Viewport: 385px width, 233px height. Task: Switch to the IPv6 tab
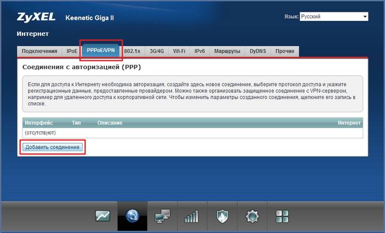(x=200, y=51)
